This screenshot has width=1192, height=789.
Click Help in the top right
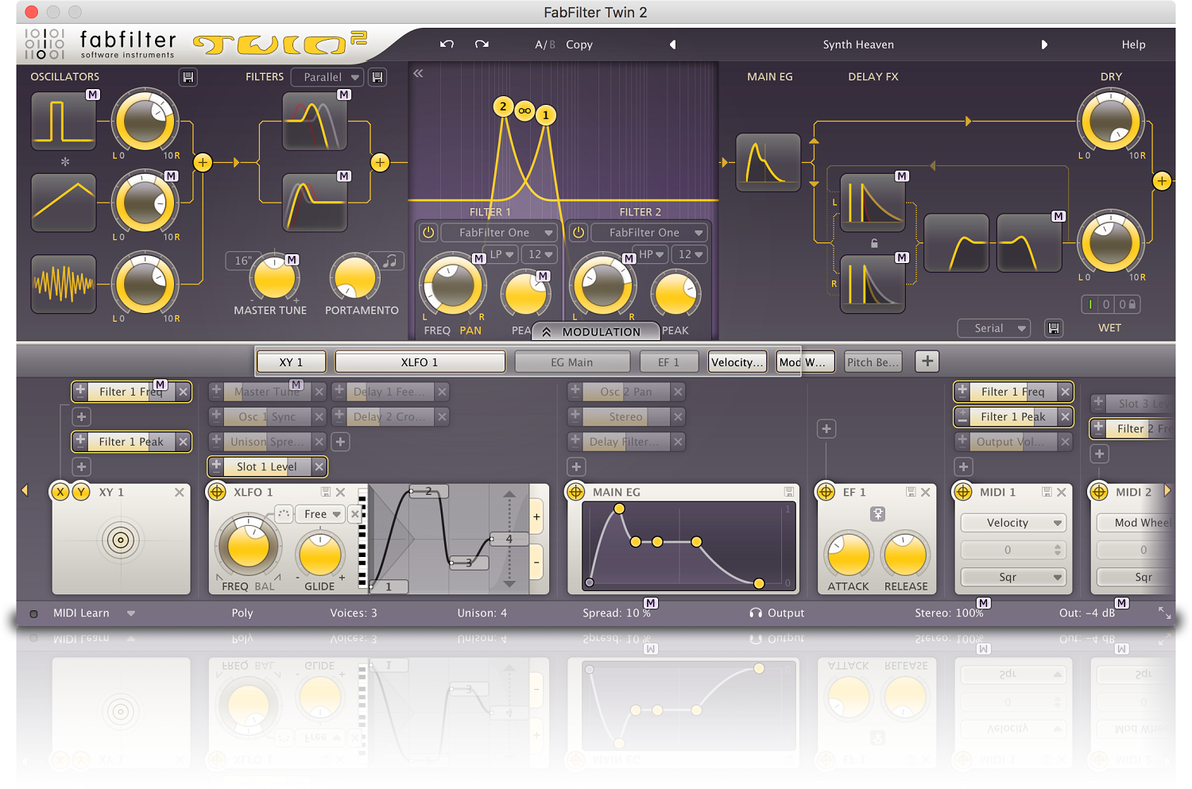[1133, 44]
